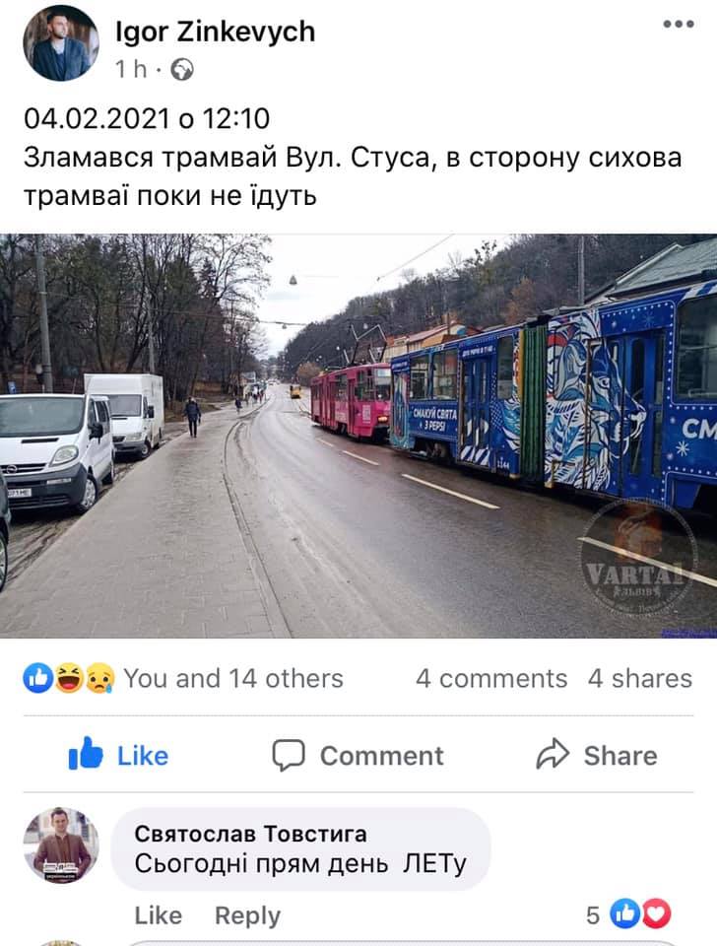Viewport: 717px width, 946px height.
Task: Click commenter name Святослав Товстига
Action: [250, 834]
